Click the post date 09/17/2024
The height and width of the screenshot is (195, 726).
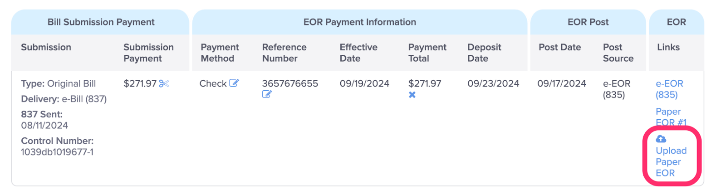click(x=562, y=83)
